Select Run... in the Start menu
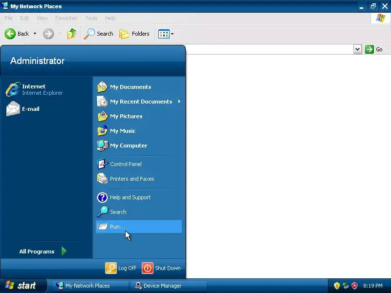 139,227
